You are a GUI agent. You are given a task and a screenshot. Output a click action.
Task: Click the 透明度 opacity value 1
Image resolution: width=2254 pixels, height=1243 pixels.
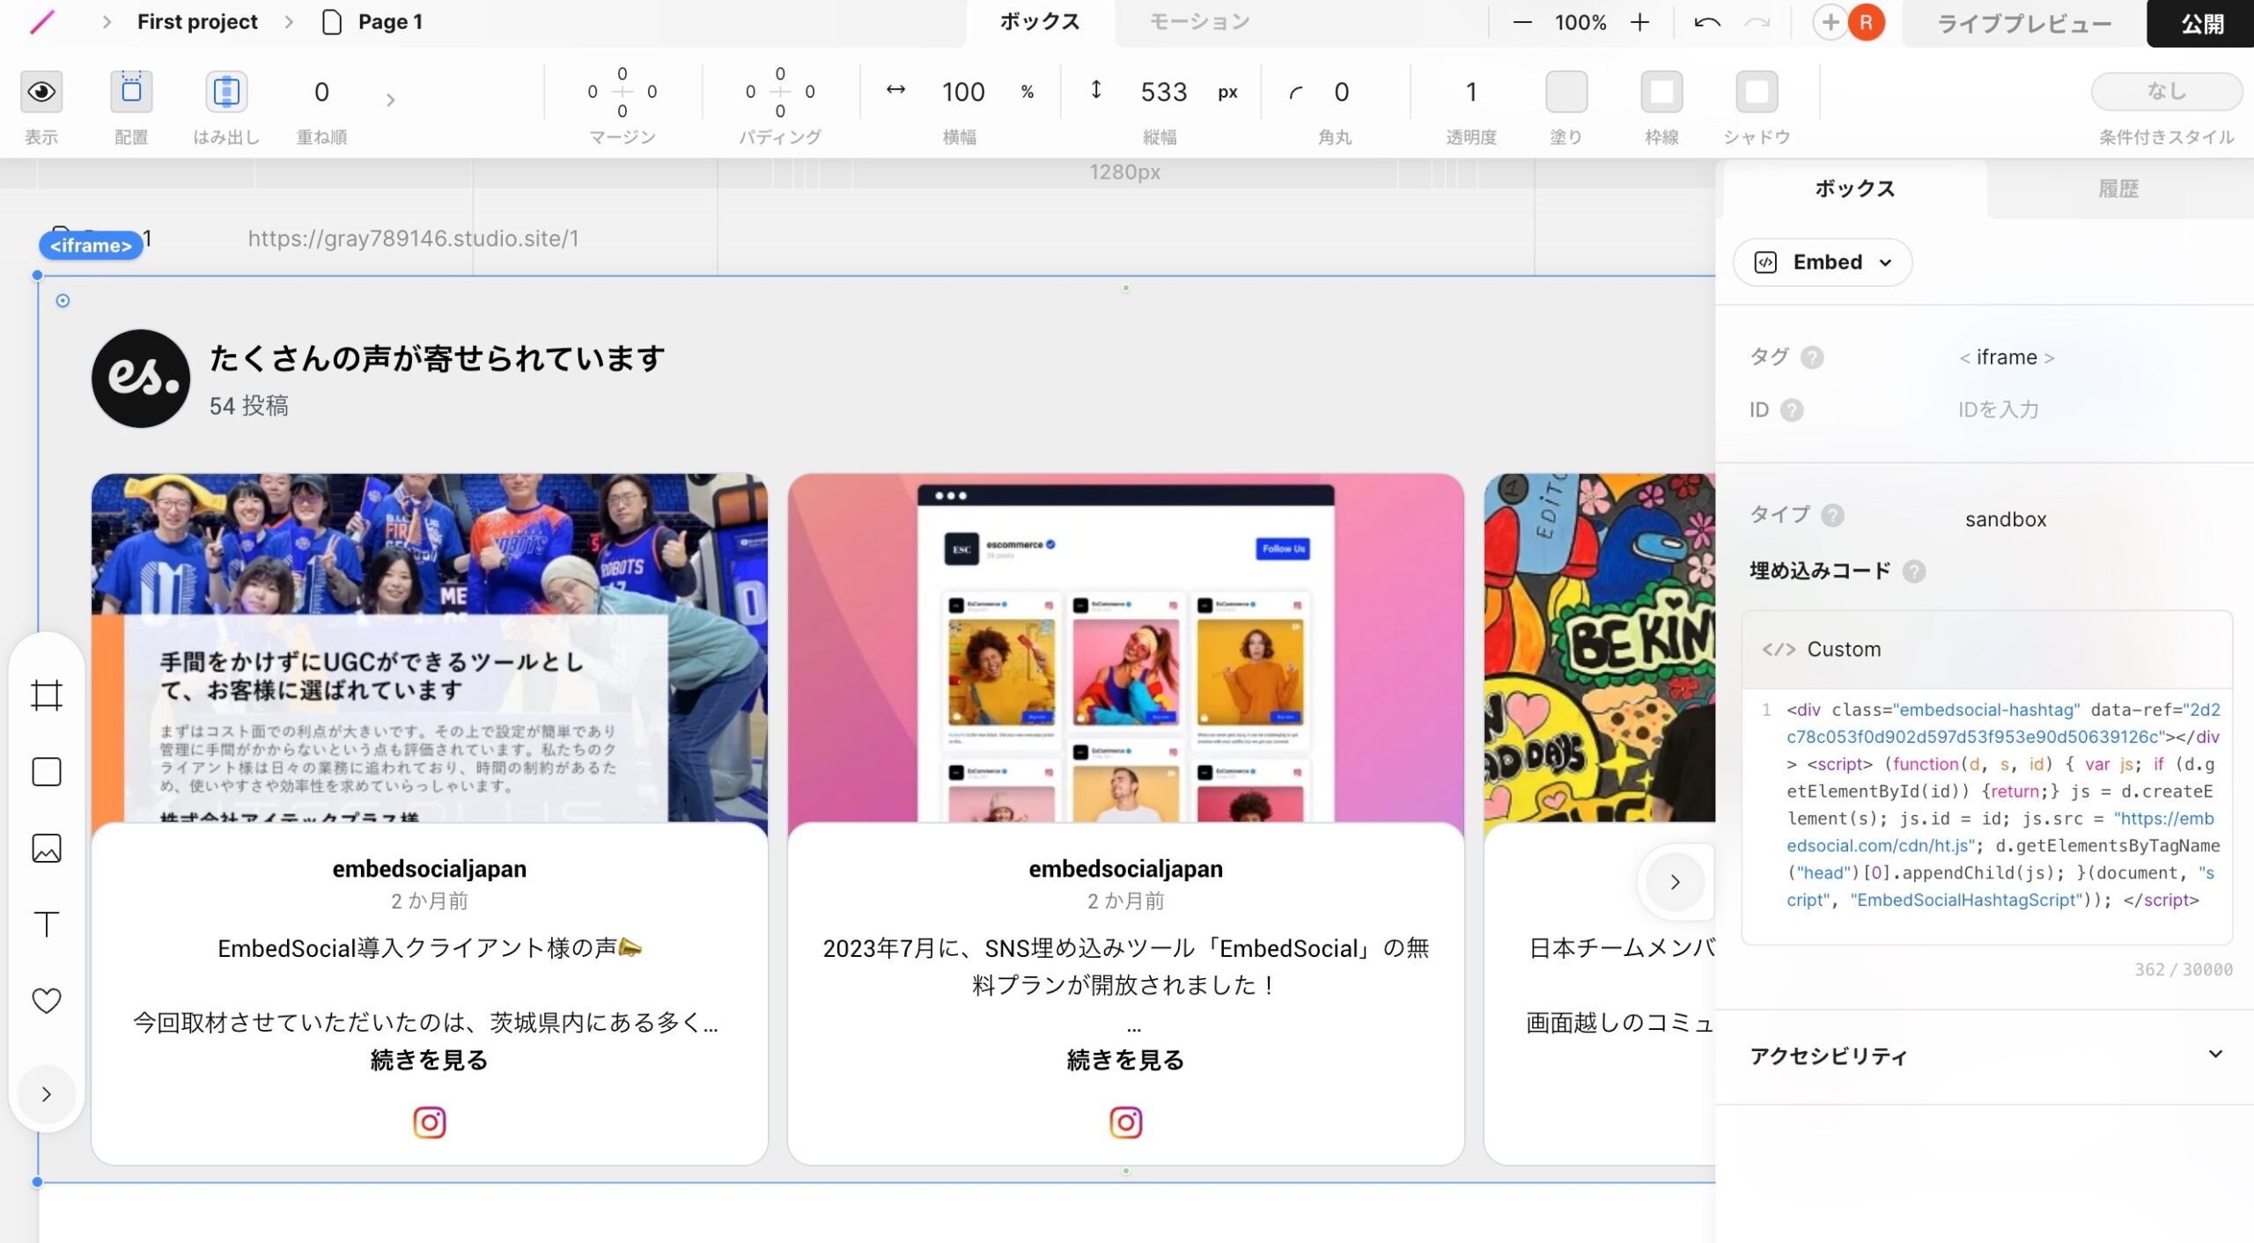[x=1471, y=92]
